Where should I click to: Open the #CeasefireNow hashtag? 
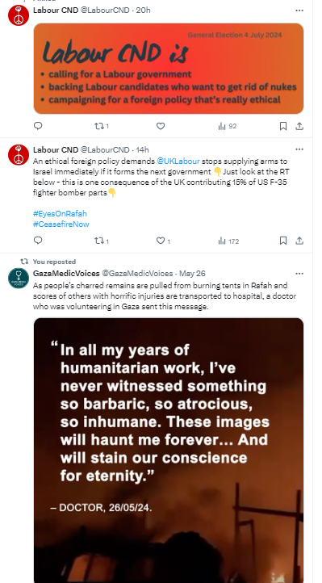point(61,224)
